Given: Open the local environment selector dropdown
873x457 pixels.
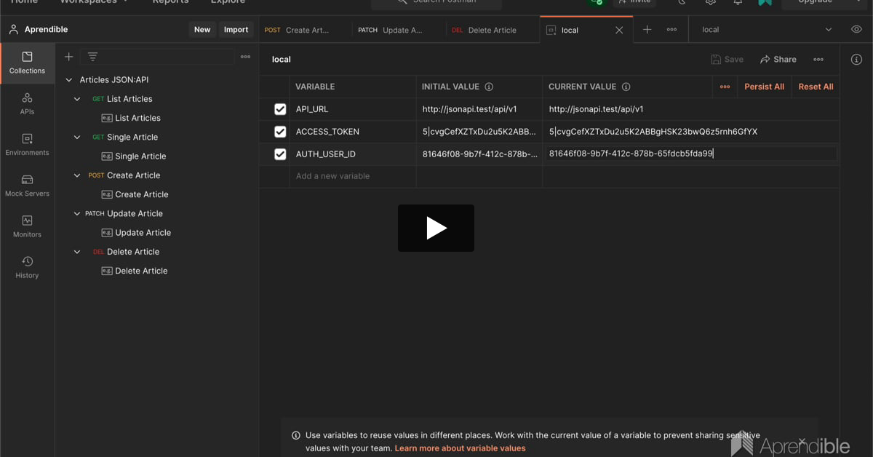Looking at the screenshot, I should point(767,30).
